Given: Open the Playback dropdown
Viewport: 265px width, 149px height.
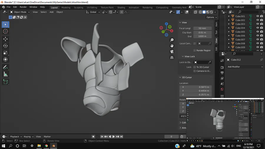Looking at the screenshot, I should [16, 137].
